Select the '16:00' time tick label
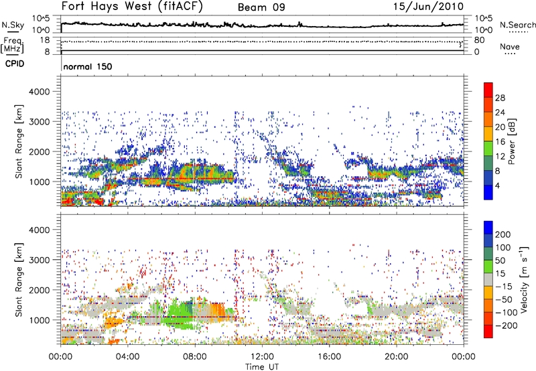Image resolution: width=536 pixels, height=371 pixels. click(329, 357)
